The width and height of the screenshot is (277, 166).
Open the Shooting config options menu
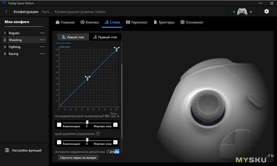(x=42, y=40)
